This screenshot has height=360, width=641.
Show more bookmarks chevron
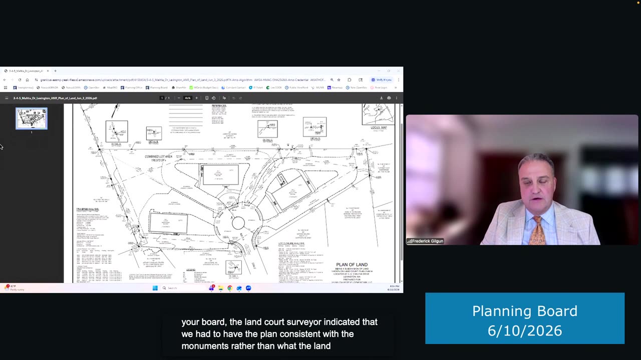point(396,87)
